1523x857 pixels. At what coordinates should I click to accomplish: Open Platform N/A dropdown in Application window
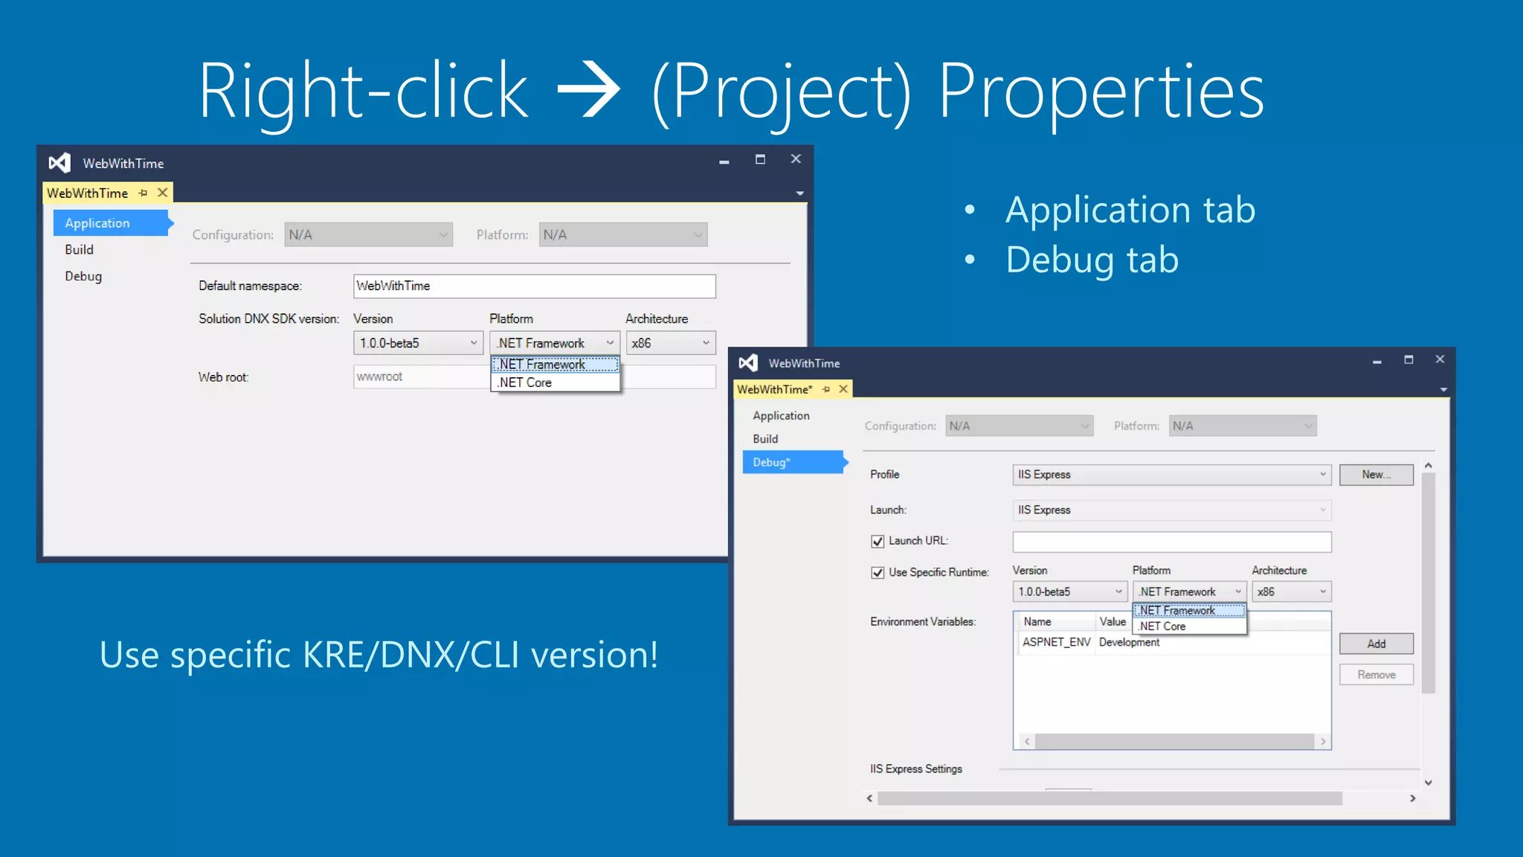coord(623,235)
